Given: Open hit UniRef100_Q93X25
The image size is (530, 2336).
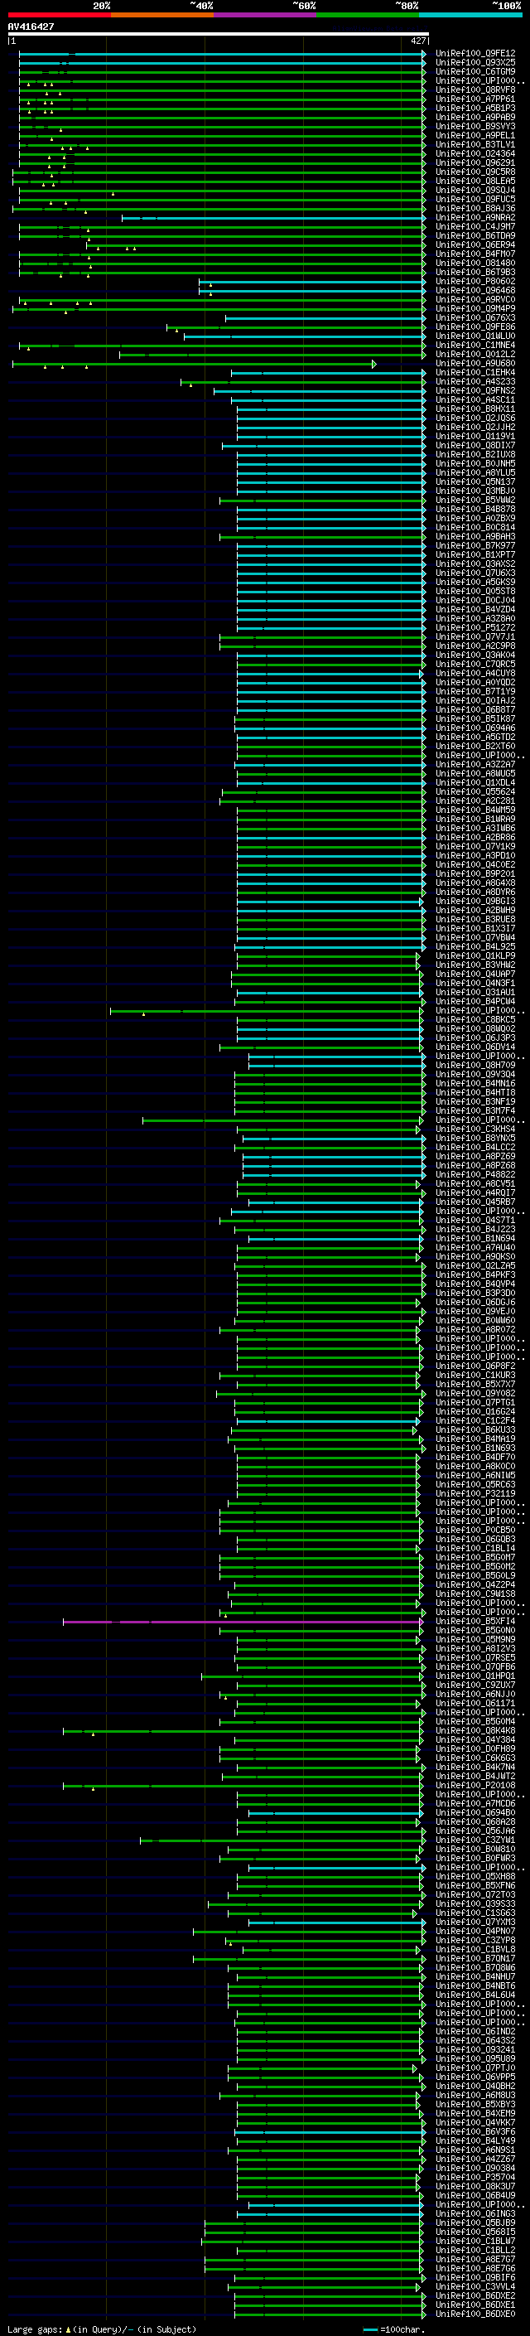Looking at the screenshot, I should 475,64.
